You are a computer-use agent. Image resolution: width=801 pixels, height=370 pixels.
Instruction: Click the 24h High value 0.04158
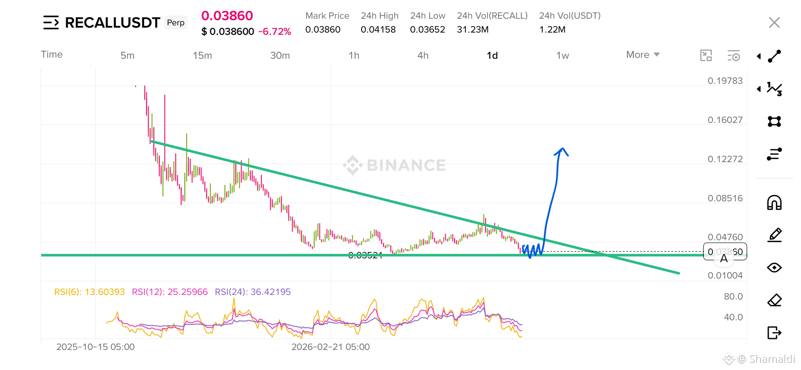click(378, 29)
